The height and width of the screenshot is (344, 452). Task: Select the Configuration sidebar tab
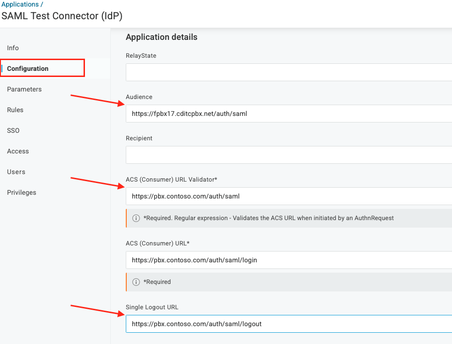point(28,69)
